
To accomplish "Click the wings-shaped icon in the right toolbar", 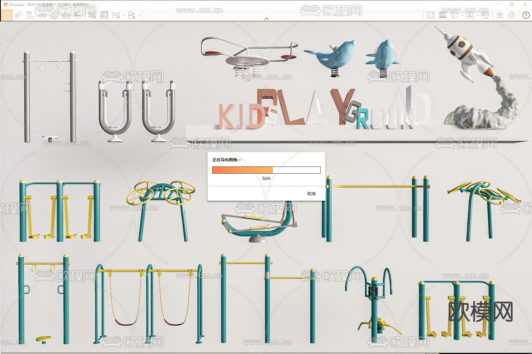I will [470, 15].
